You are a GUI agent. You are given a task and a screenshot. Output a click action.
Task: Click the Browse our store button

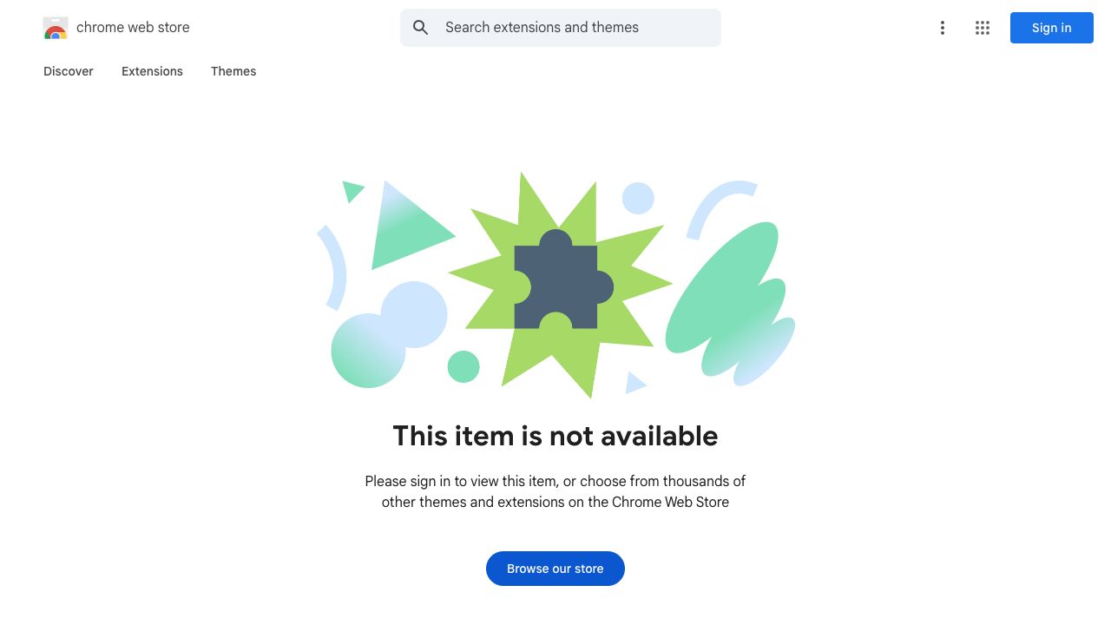pos(555,569)
